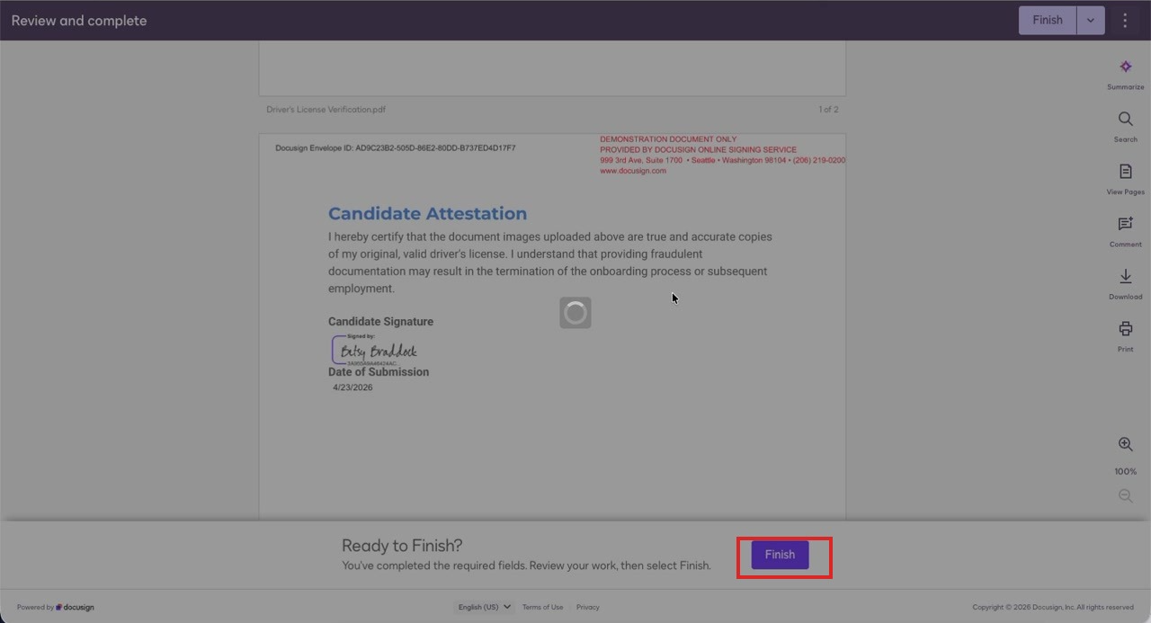This screenshot has width=1151, height=623.
Task: Click the Driver's License Verification.pdf label
Action: pos(326,110)
